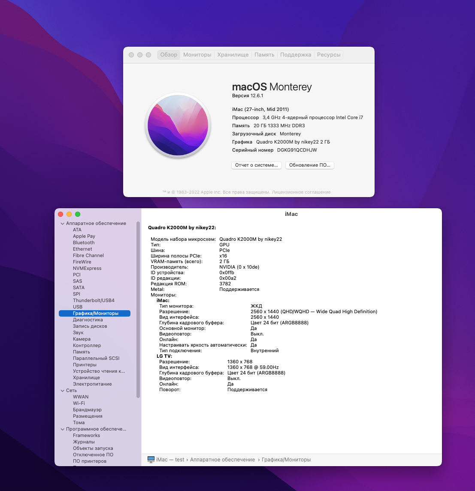
Task: Click the macOS Monterey logo image
Action: (178, 125)
